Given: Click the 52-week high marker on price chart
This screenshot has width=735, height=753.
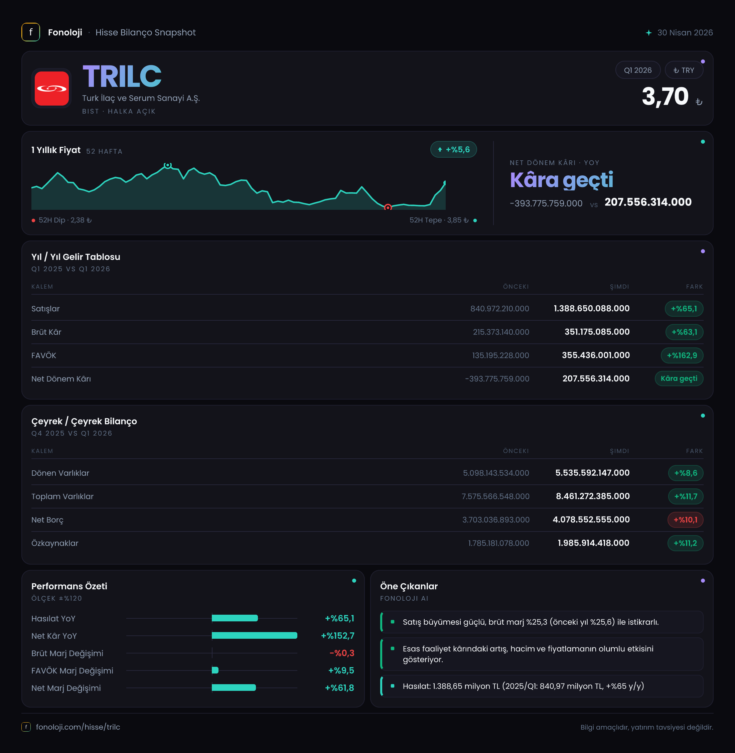Looking at the screenshot, I should (x=167, y=165).
